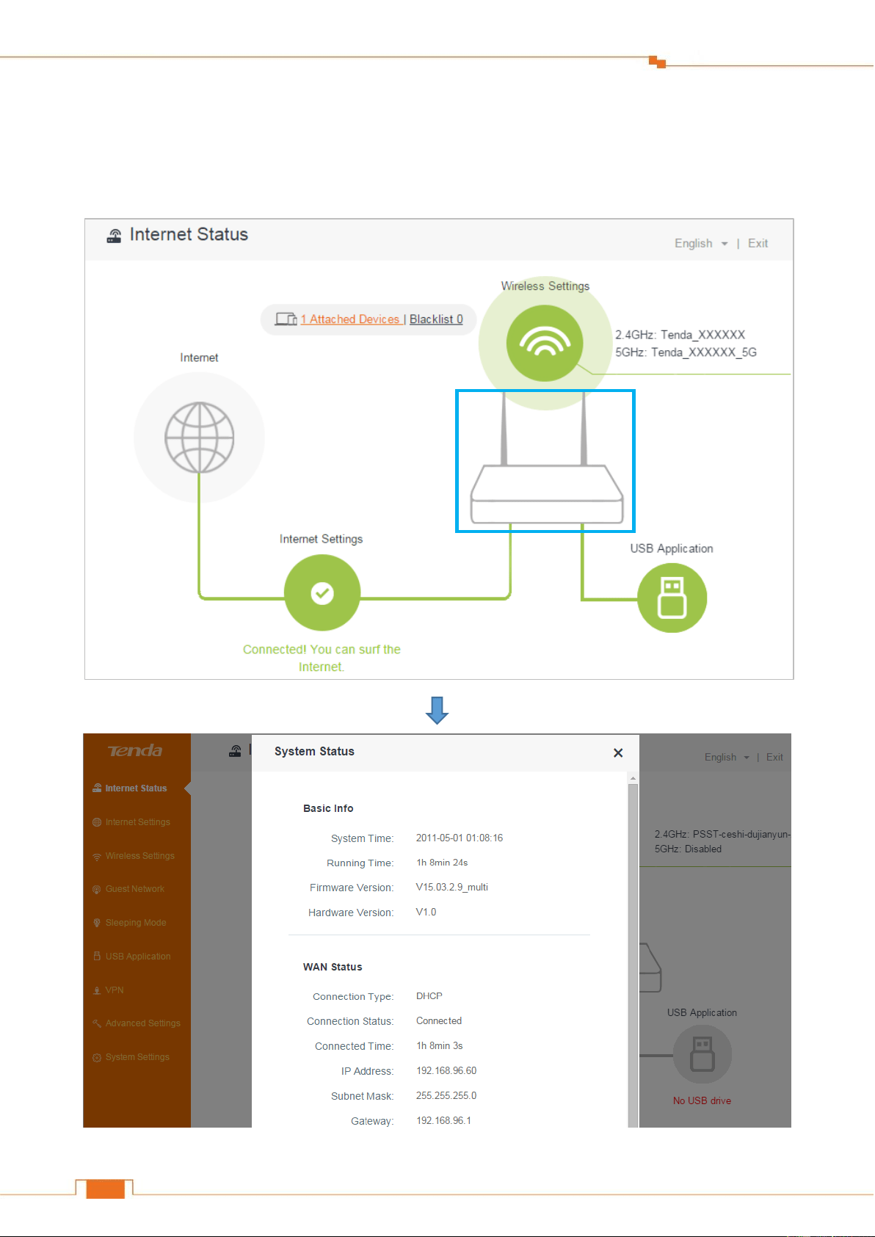Image resolution: width=875 pixels, height=1237 pixels.
Task: Click the Internet globe icon
Action: (200, 438)
